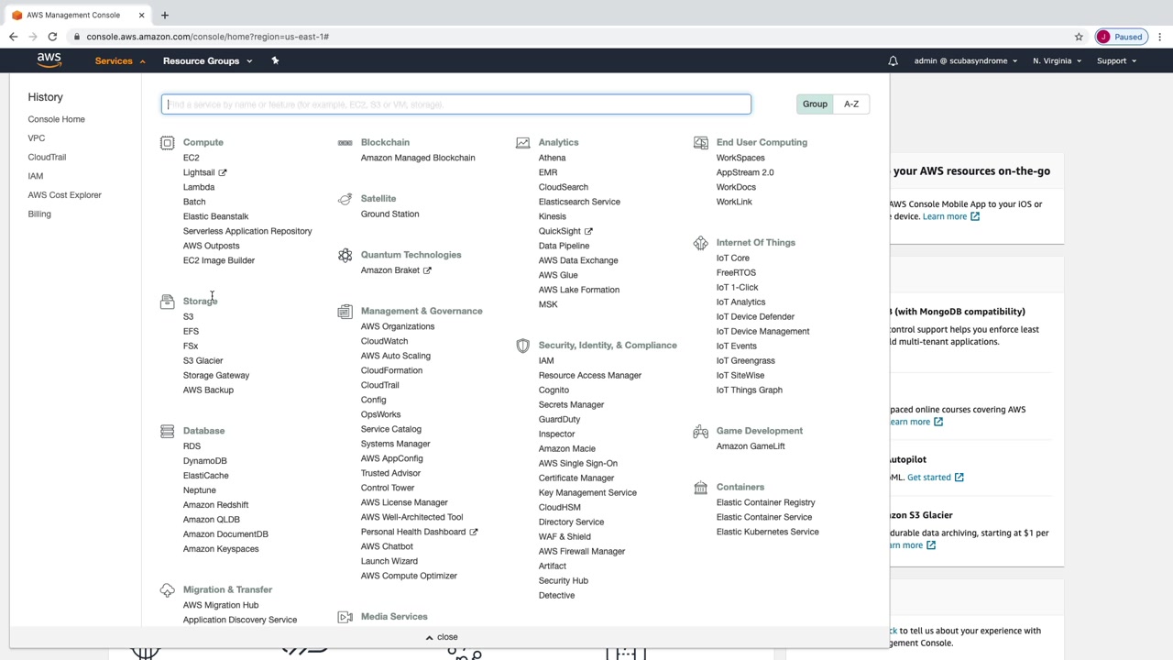Viewport: 1173px width, 660px height.
Task: Open Secrets Manager service
Action: pyautogui.click(x=571, y=404)
